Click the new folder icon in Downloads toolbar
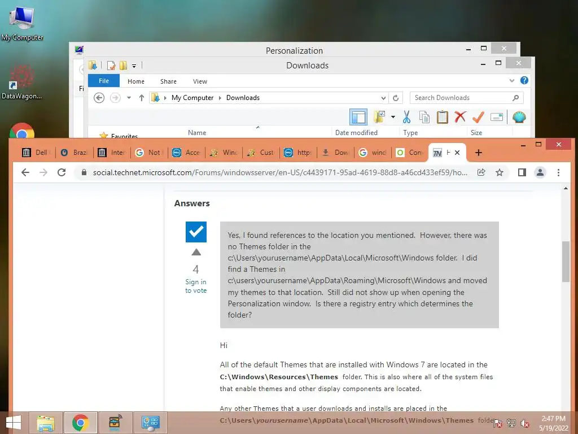Viewport: 578px width, 434px height. (x=379, y=117)
